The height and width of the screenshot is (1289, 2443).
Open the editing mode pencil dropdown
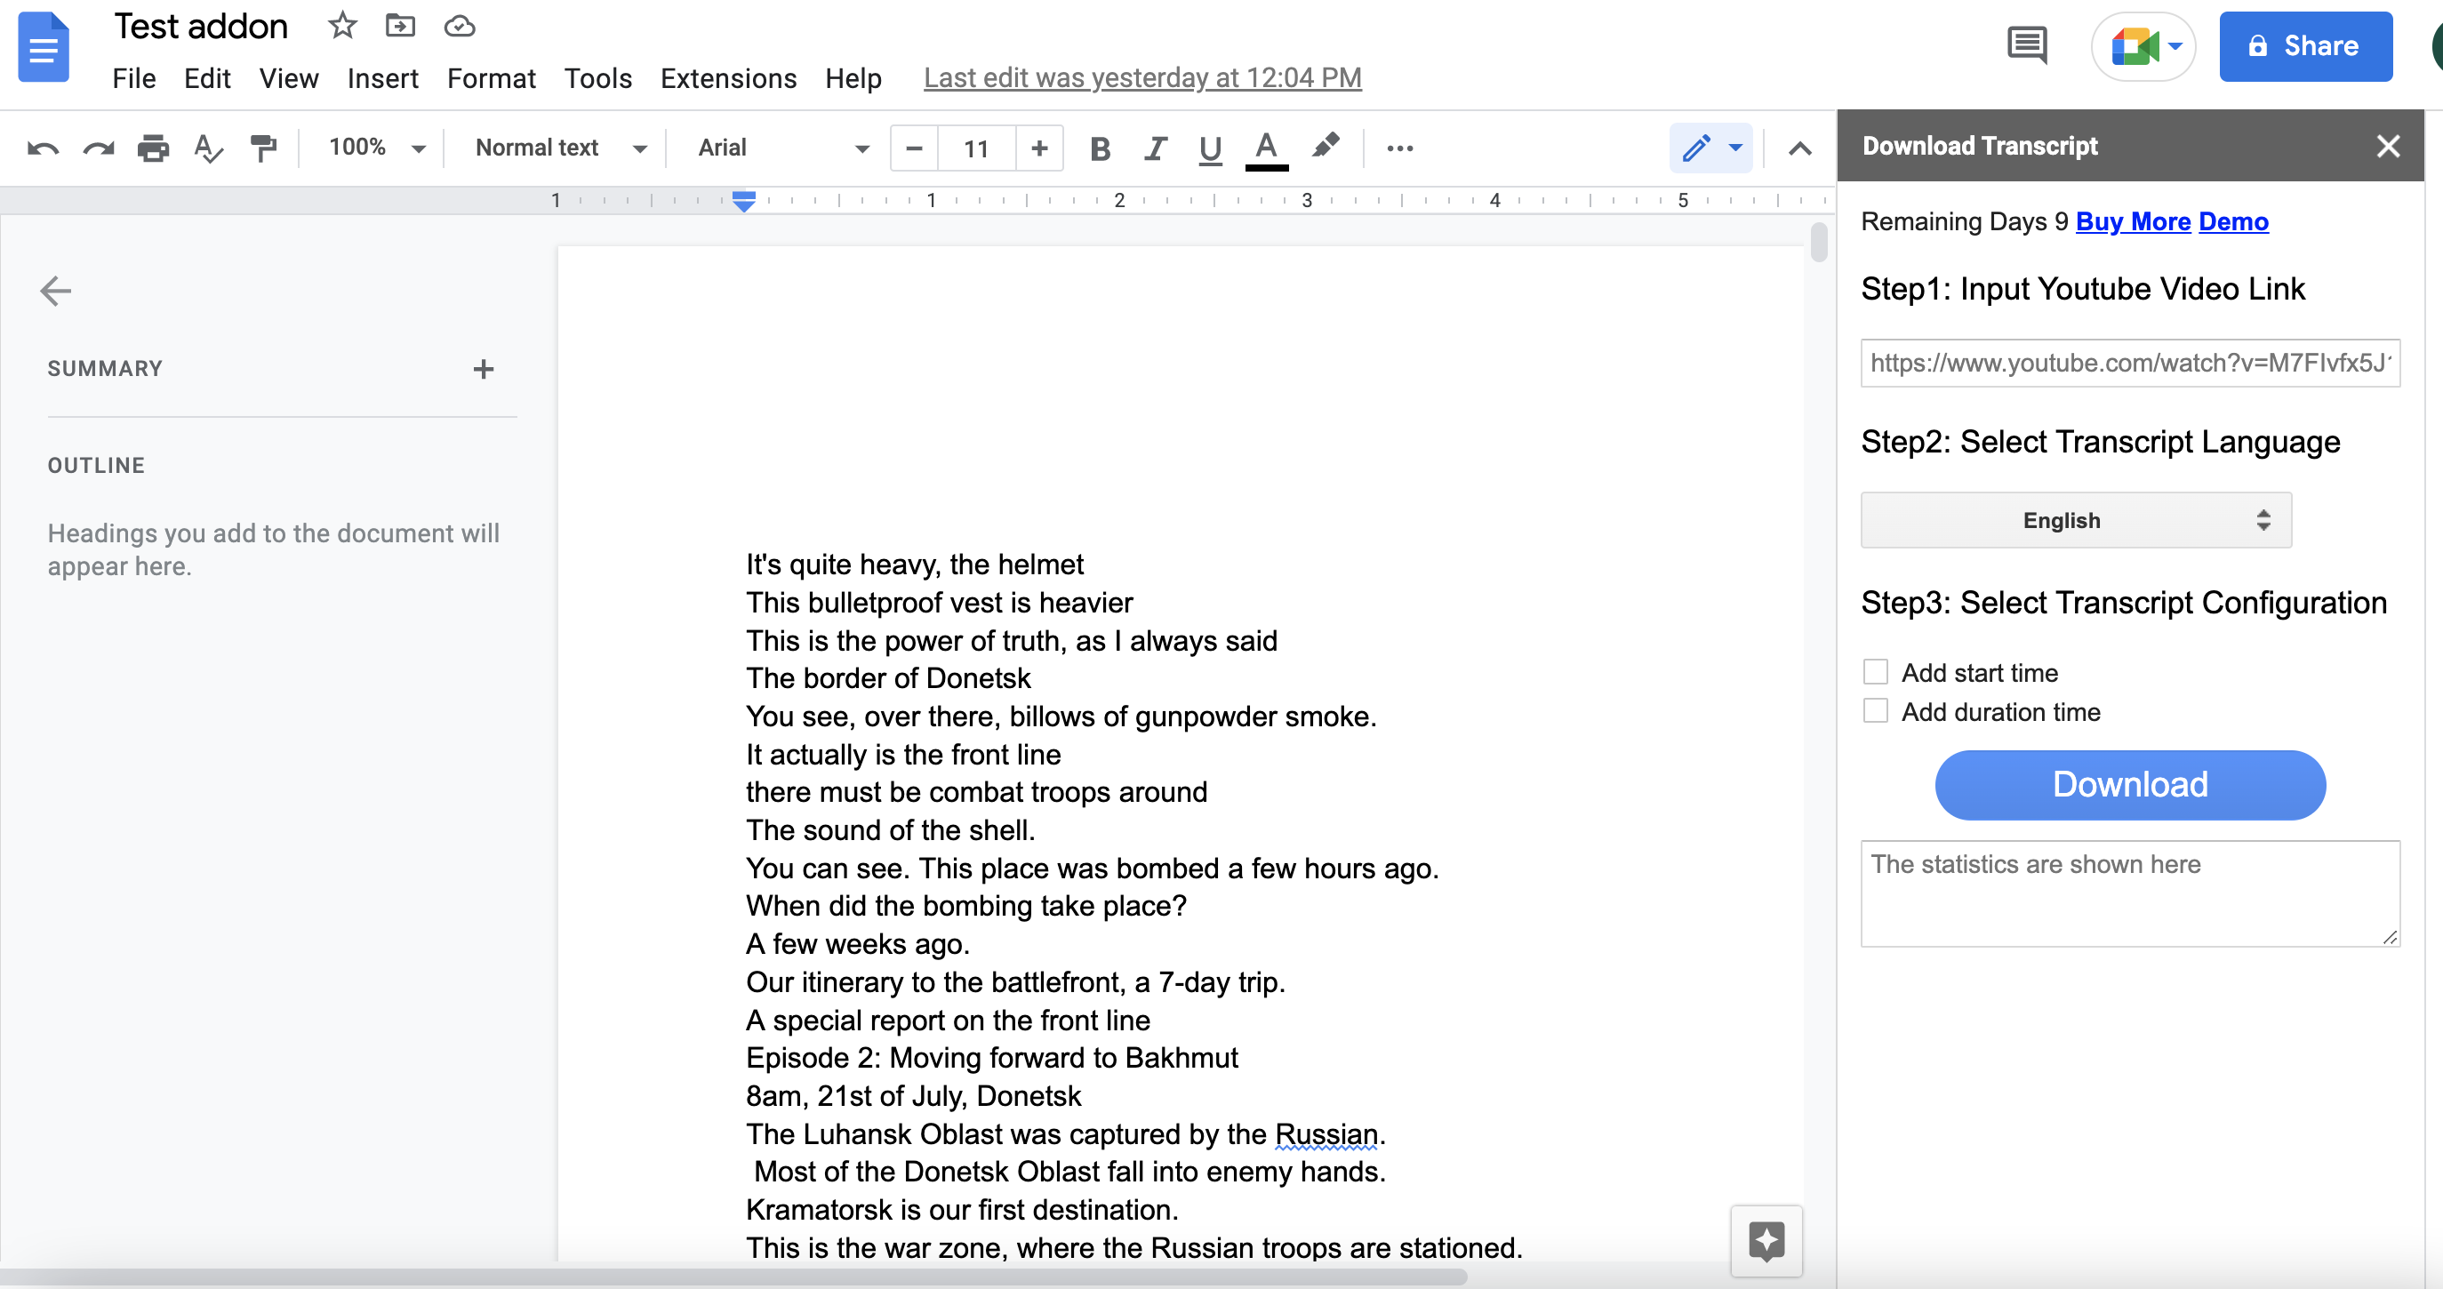(1710, 148)
